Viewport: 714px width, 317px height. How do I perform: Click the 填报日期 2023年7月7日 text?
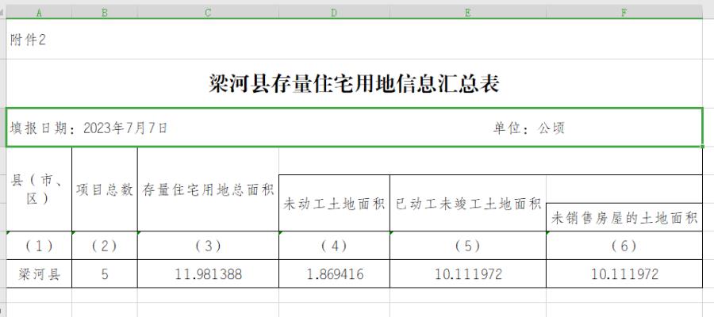coord(89,128)
